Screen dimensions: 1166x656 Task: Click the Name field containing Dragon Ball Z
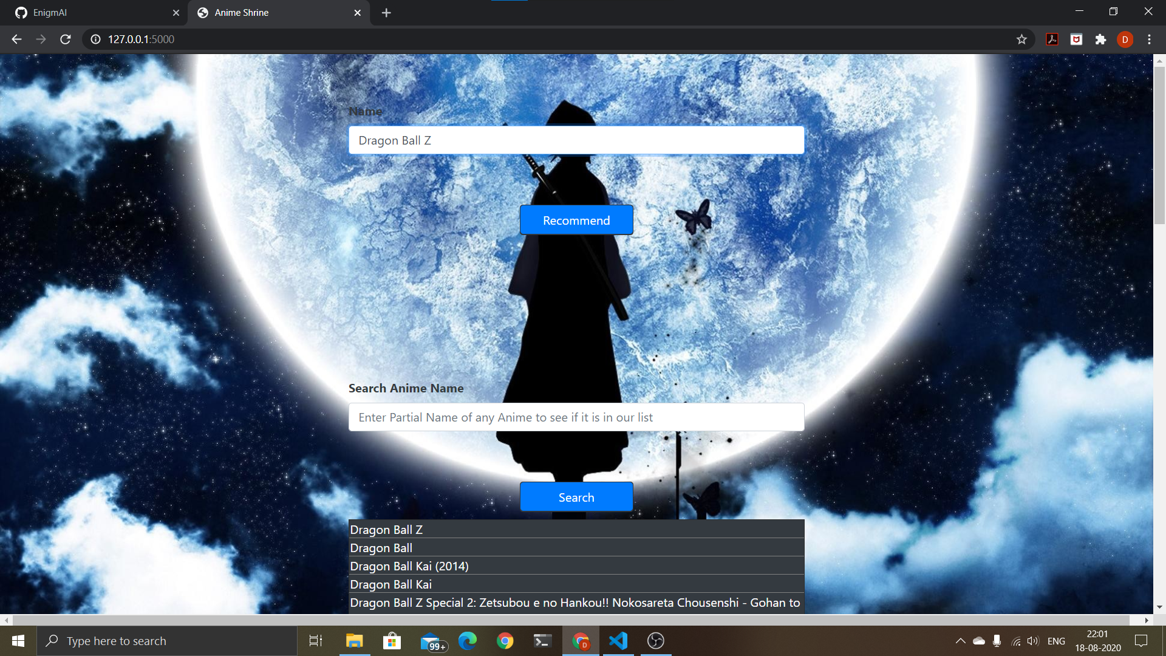click(576, 140)
